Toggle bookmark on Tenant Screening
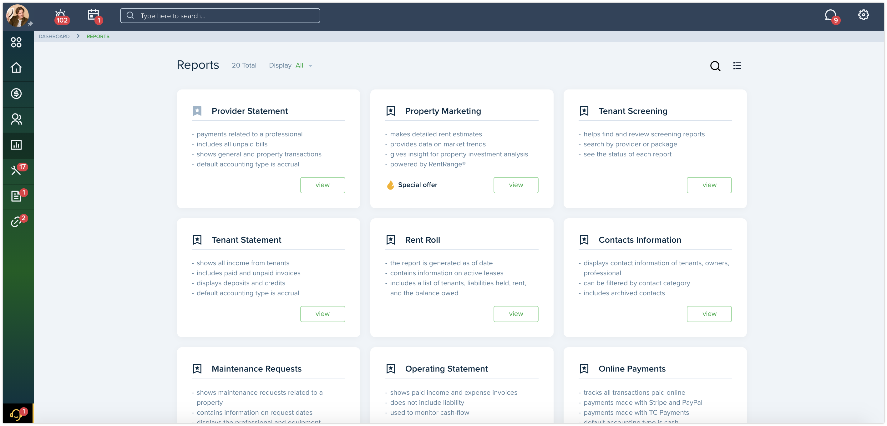The height and width of the screenshot is (426, 887). point(584,111)
